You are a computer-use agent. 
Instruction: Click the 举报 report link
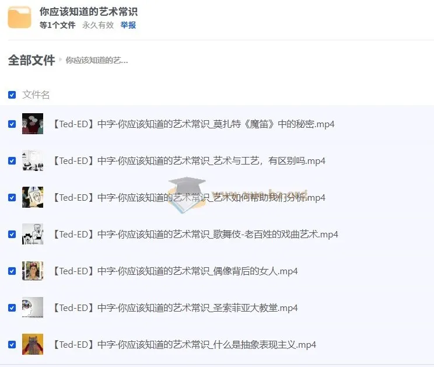pos(128,25)
